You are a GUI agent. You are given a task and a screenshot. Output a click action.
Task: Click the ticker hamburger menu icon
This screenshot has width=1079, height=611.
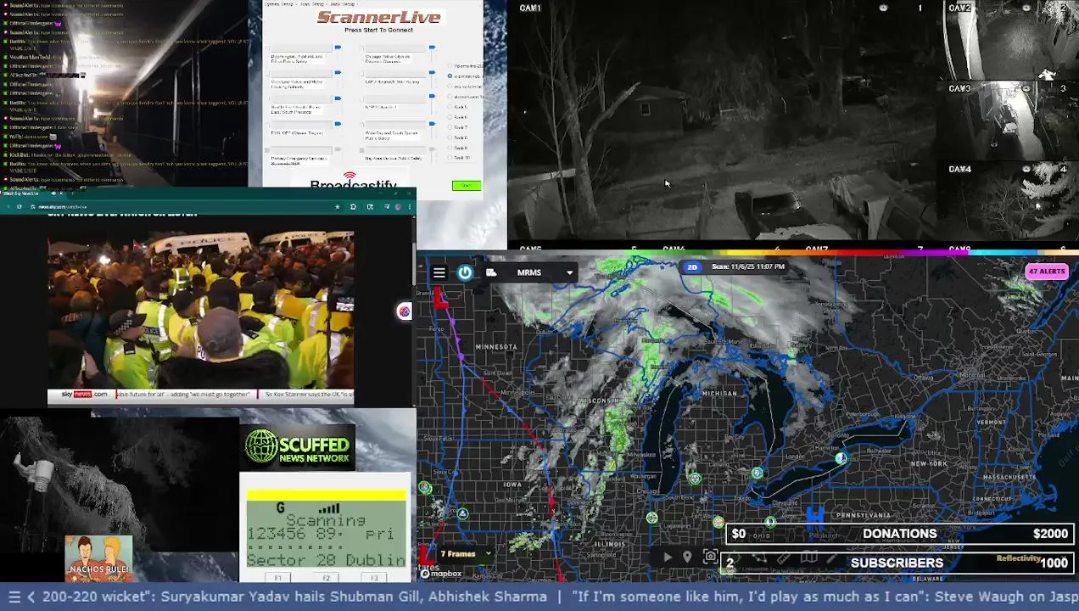[13, 597]
